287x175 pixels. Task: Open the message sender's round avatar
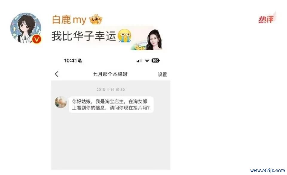(x=61, y=102)
